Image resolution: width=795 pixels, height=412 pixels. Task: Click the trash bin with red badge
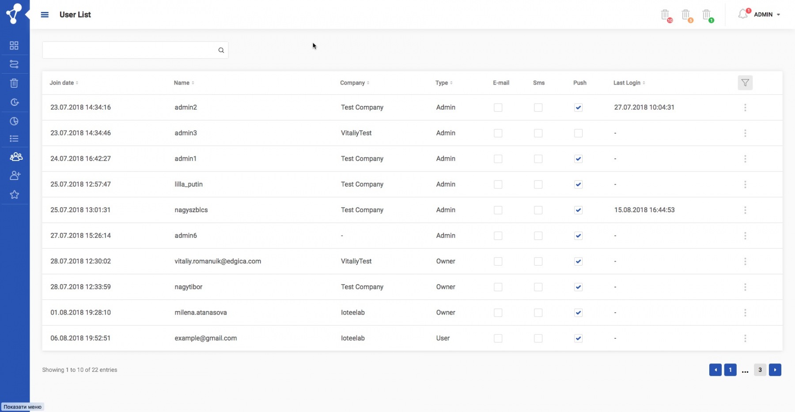665,15
